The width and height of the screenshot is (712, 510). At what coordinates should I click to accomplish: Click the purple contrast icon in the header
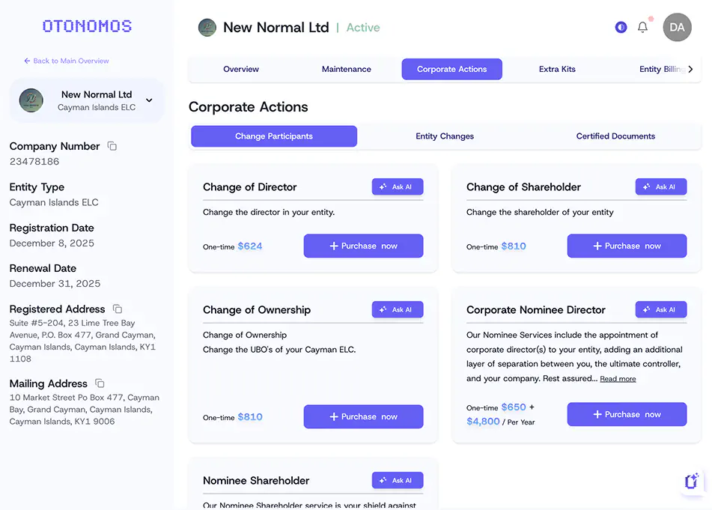(x=621, y=26)
